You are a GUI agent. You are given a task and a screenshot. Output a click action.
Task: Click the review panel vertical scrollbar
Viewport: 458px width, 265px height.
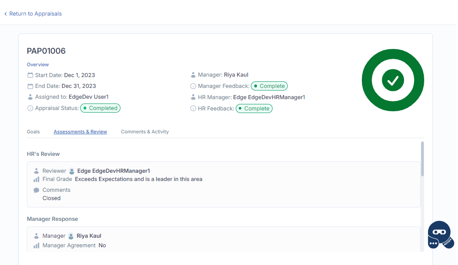(422, 158)
